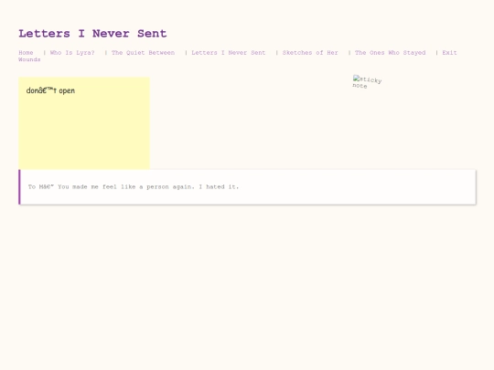Go to Exit Wounds page

(449, 53)
